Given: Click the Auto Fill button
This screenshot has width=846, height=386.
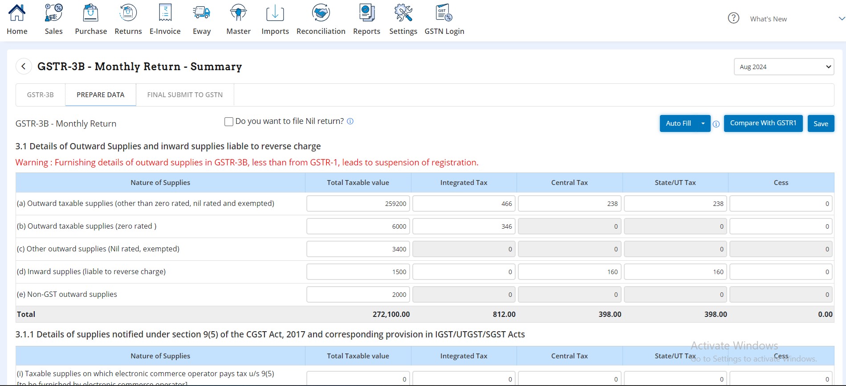Looking at the screenshot, I should pyautogui.click(x=679, y=123).
